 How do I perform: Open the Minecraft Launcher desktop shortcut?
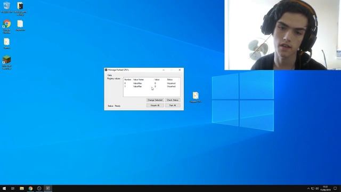[7, 62]
